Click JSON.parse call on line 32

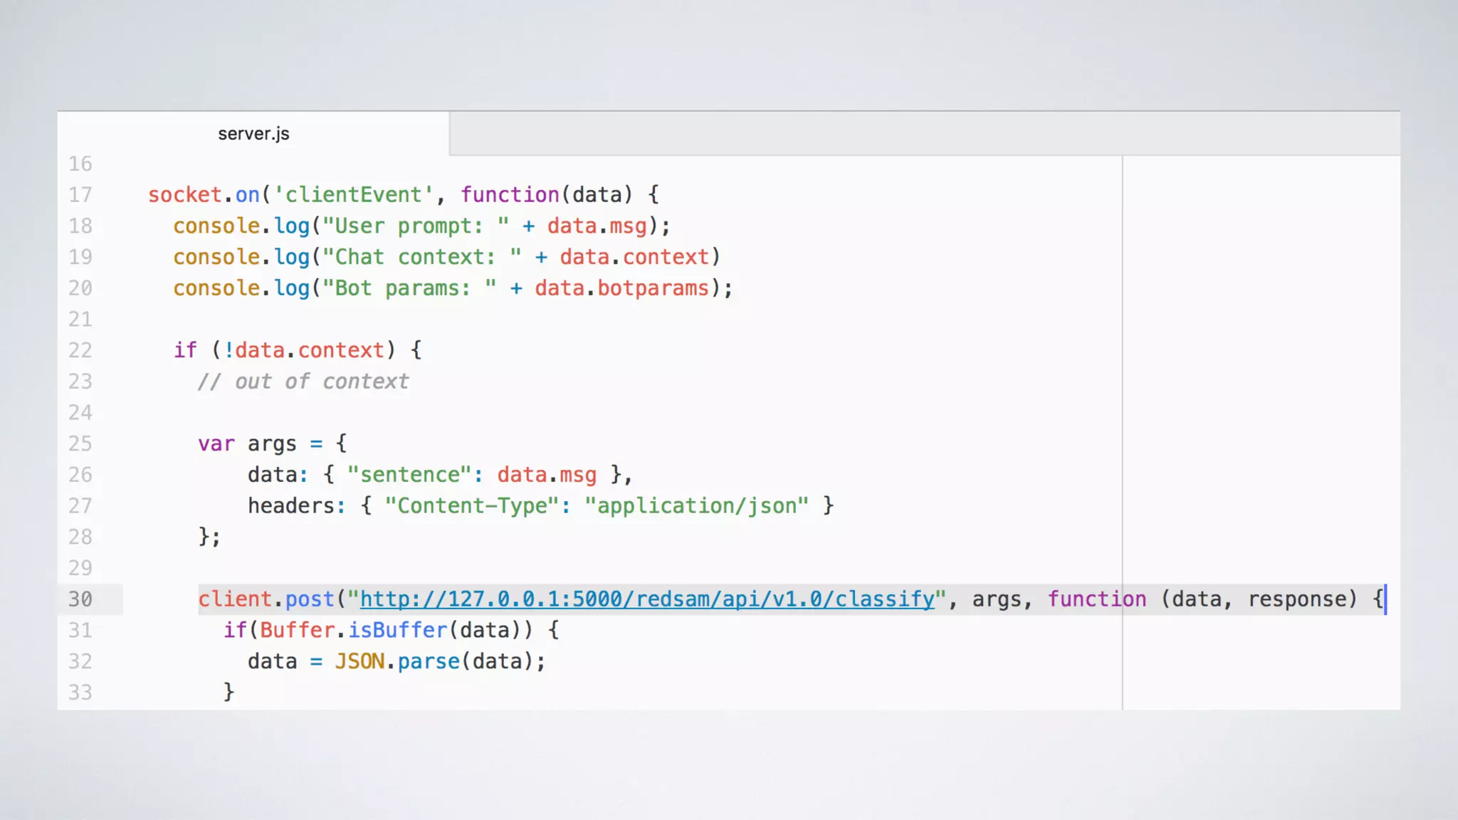[397, 661]
